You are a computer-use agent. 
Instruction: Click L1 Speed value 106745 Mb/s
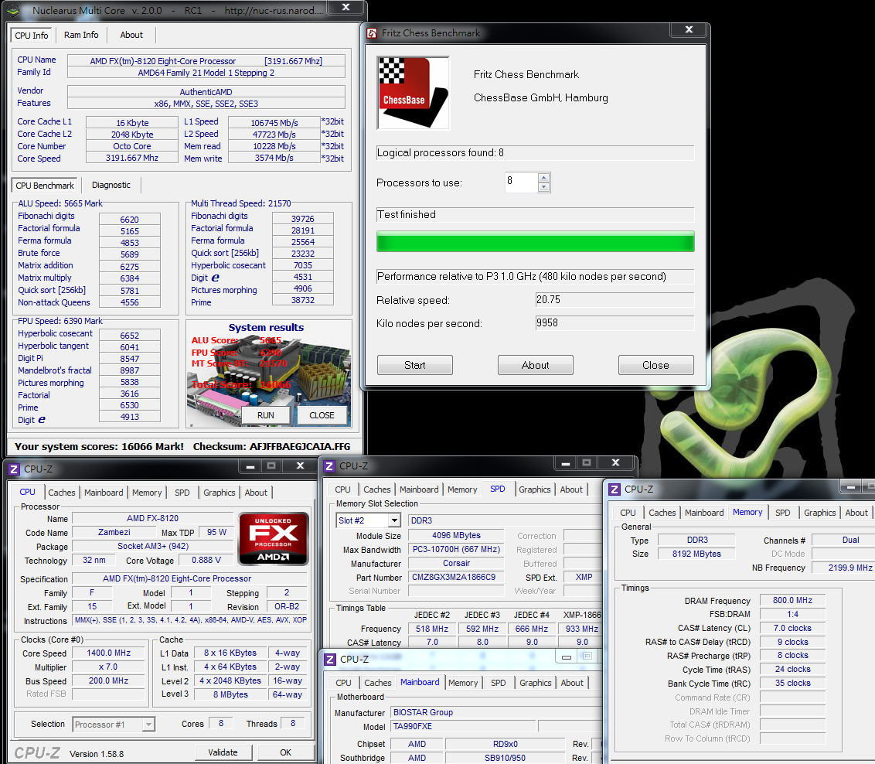coord(274,122)
